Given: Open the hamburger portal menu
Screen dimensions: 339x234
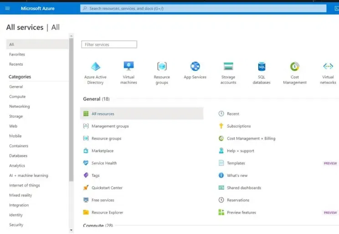Looking at the screenshot, I should pos(7,9).
